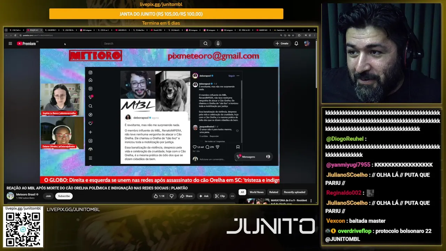
Task: Dislike the video with the thumbs-down icon
Action: point(171,196)
